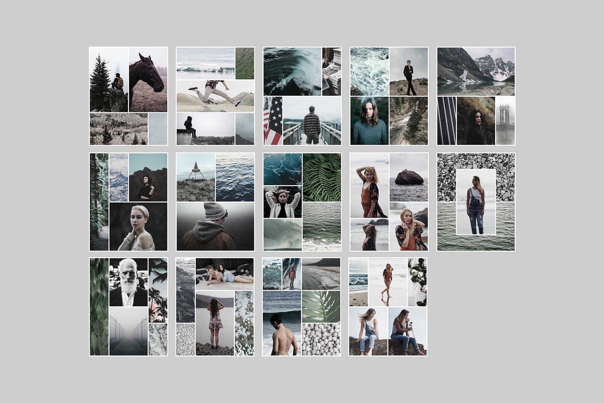Click the stacked newspapers photo
604x403 pixels.
click(332, 71)
